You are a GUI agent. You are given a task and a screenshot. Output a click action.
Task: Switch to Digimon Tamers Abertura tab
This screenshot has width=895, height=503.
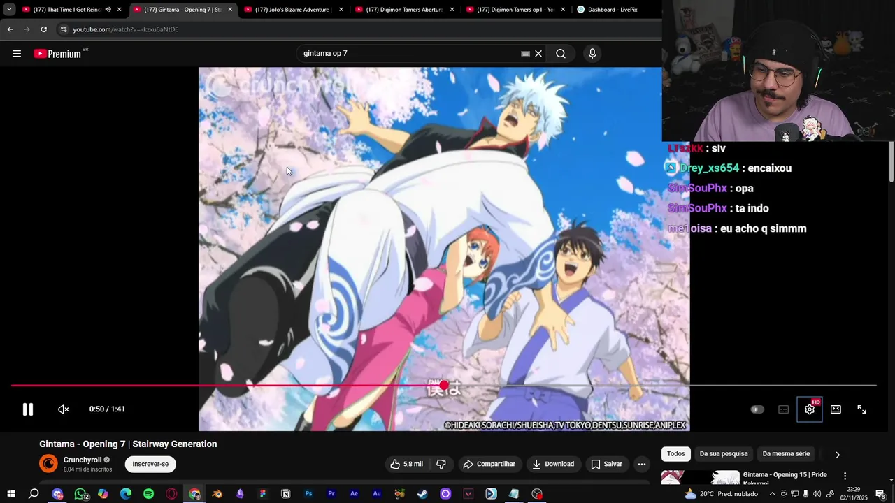pos(404,10)
